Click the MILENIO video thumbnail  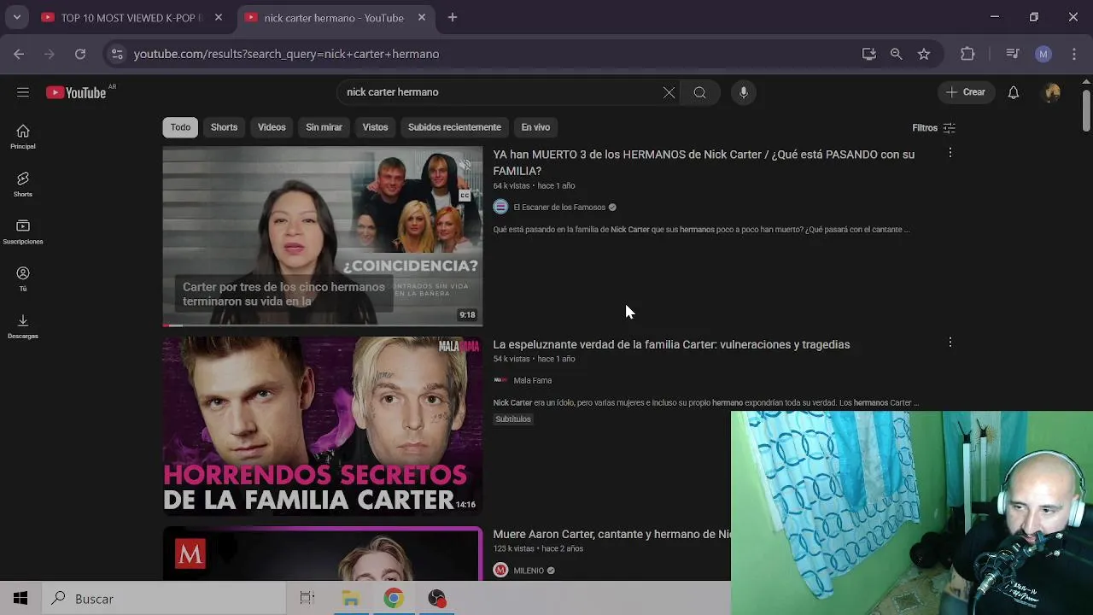(x=323, y=553)
